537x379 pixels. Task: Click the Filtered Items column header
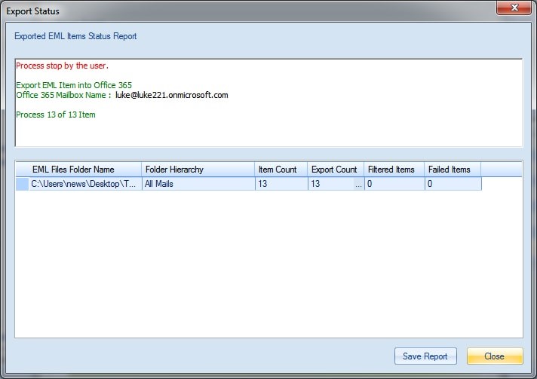pyautogui.click(x=394, y=170)
